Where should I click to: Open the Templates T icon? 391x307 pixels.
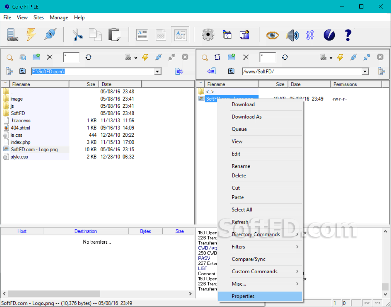[245, 35]
